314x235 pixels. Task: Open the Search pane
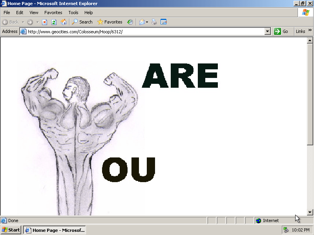tap(82, 22)
